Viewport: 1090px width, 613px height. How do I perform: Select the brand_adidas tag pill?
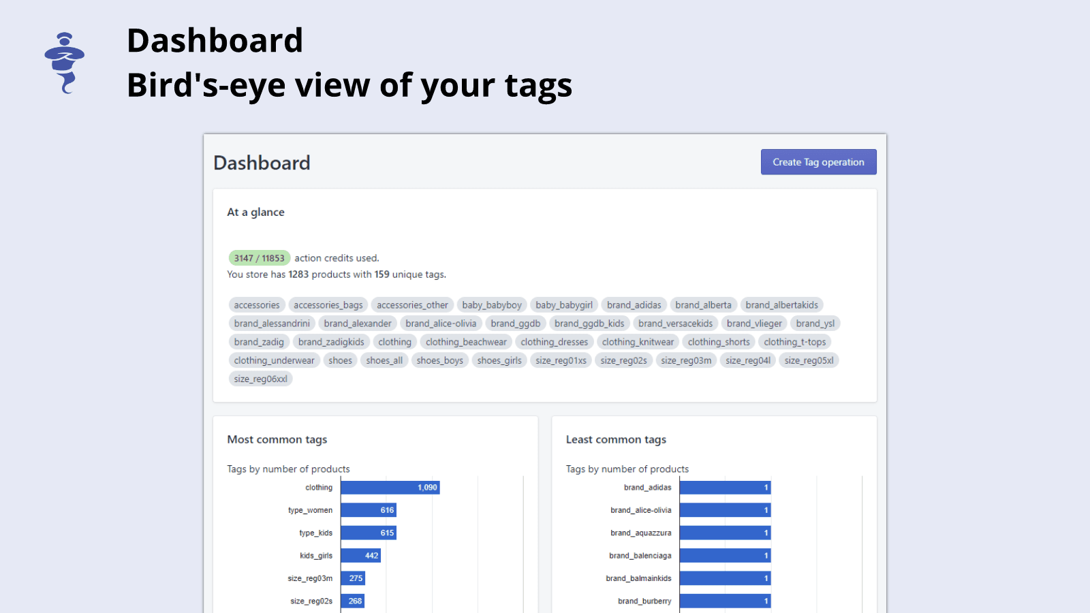click(634, 304)
